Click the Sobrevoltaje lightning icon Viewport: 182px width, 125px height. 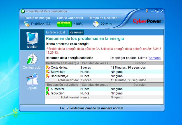click(x=48, y=76)
